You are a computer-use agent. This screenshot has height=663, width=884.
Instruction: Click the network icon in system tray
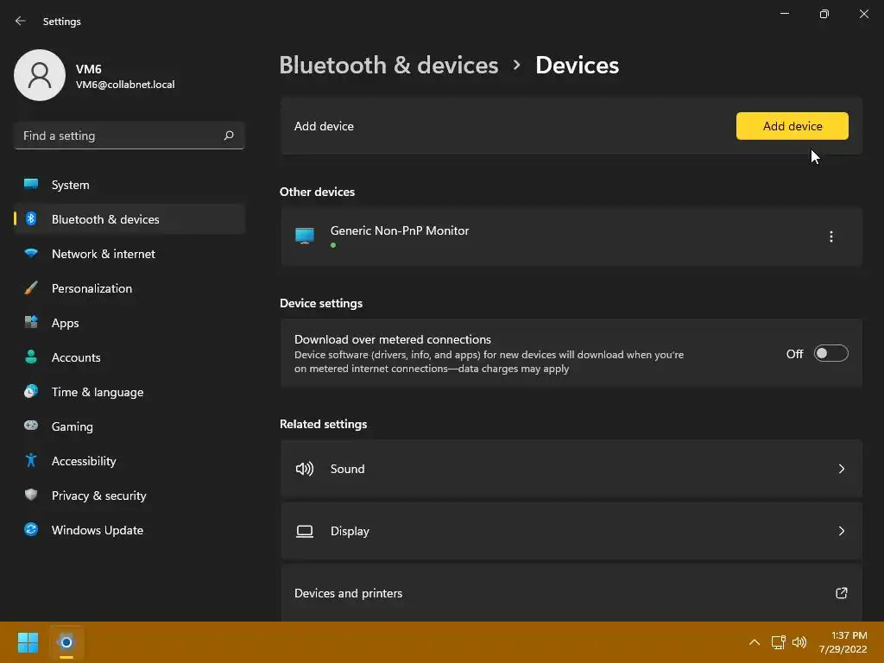pos(779,642)
